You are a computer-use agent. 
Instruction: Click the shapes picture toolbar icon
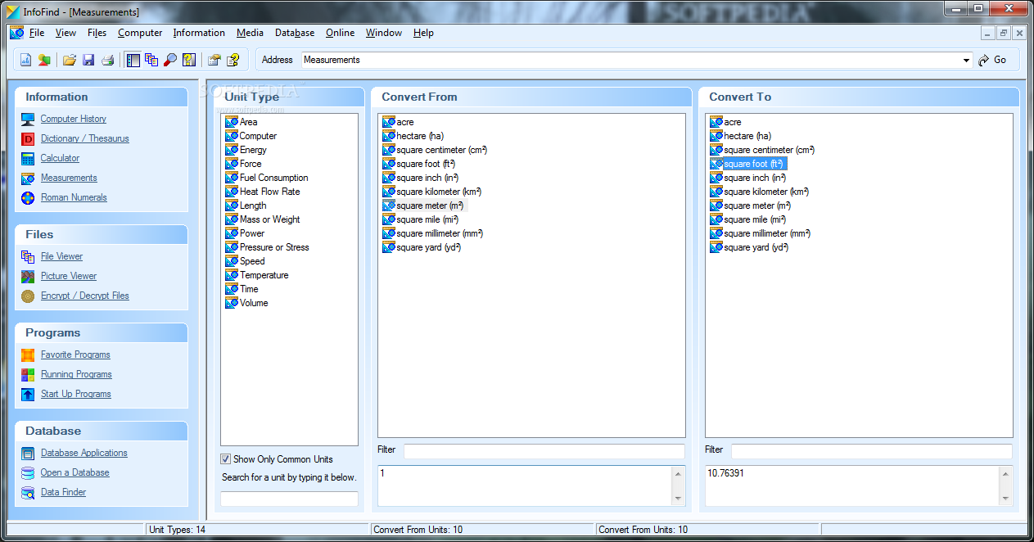coord(44,60)
